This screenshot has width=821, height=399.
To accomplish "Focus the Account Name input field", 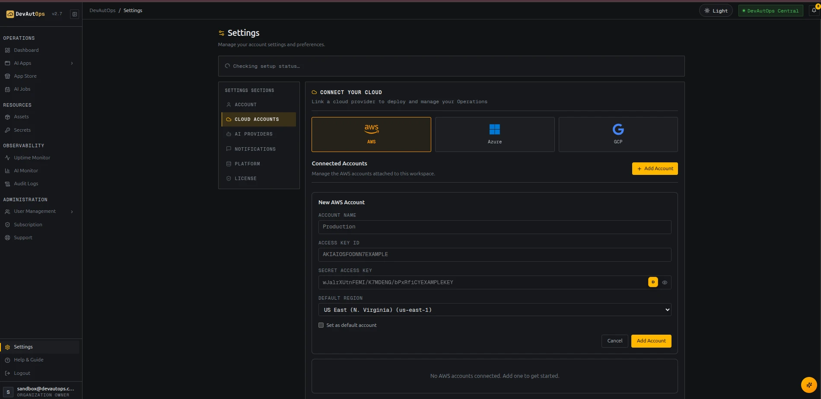I will tap(495, 227).
